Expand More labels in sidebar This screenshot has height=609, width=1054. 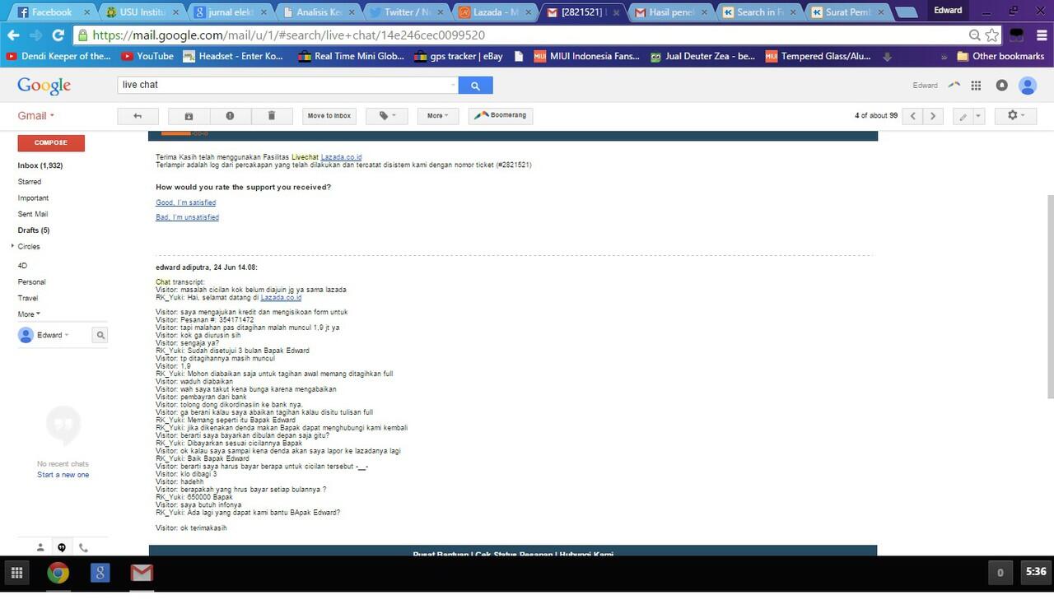[29, 314]
